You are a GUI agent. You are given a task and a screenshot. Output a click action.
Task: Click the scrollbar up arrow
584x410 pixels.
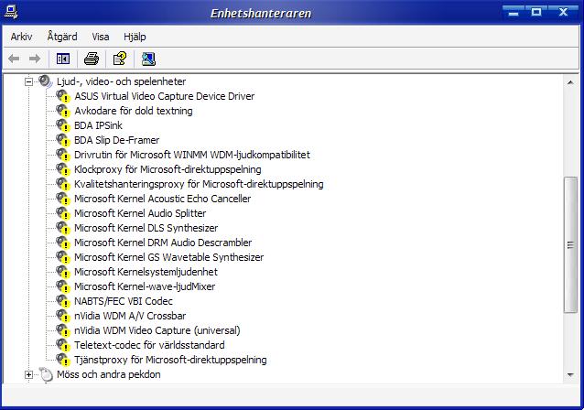coord(570,82)
